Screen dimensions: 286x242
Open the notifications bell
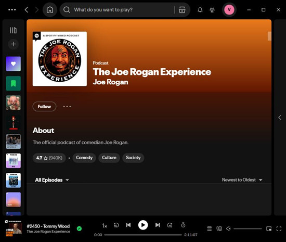click(x=200, y=10)
